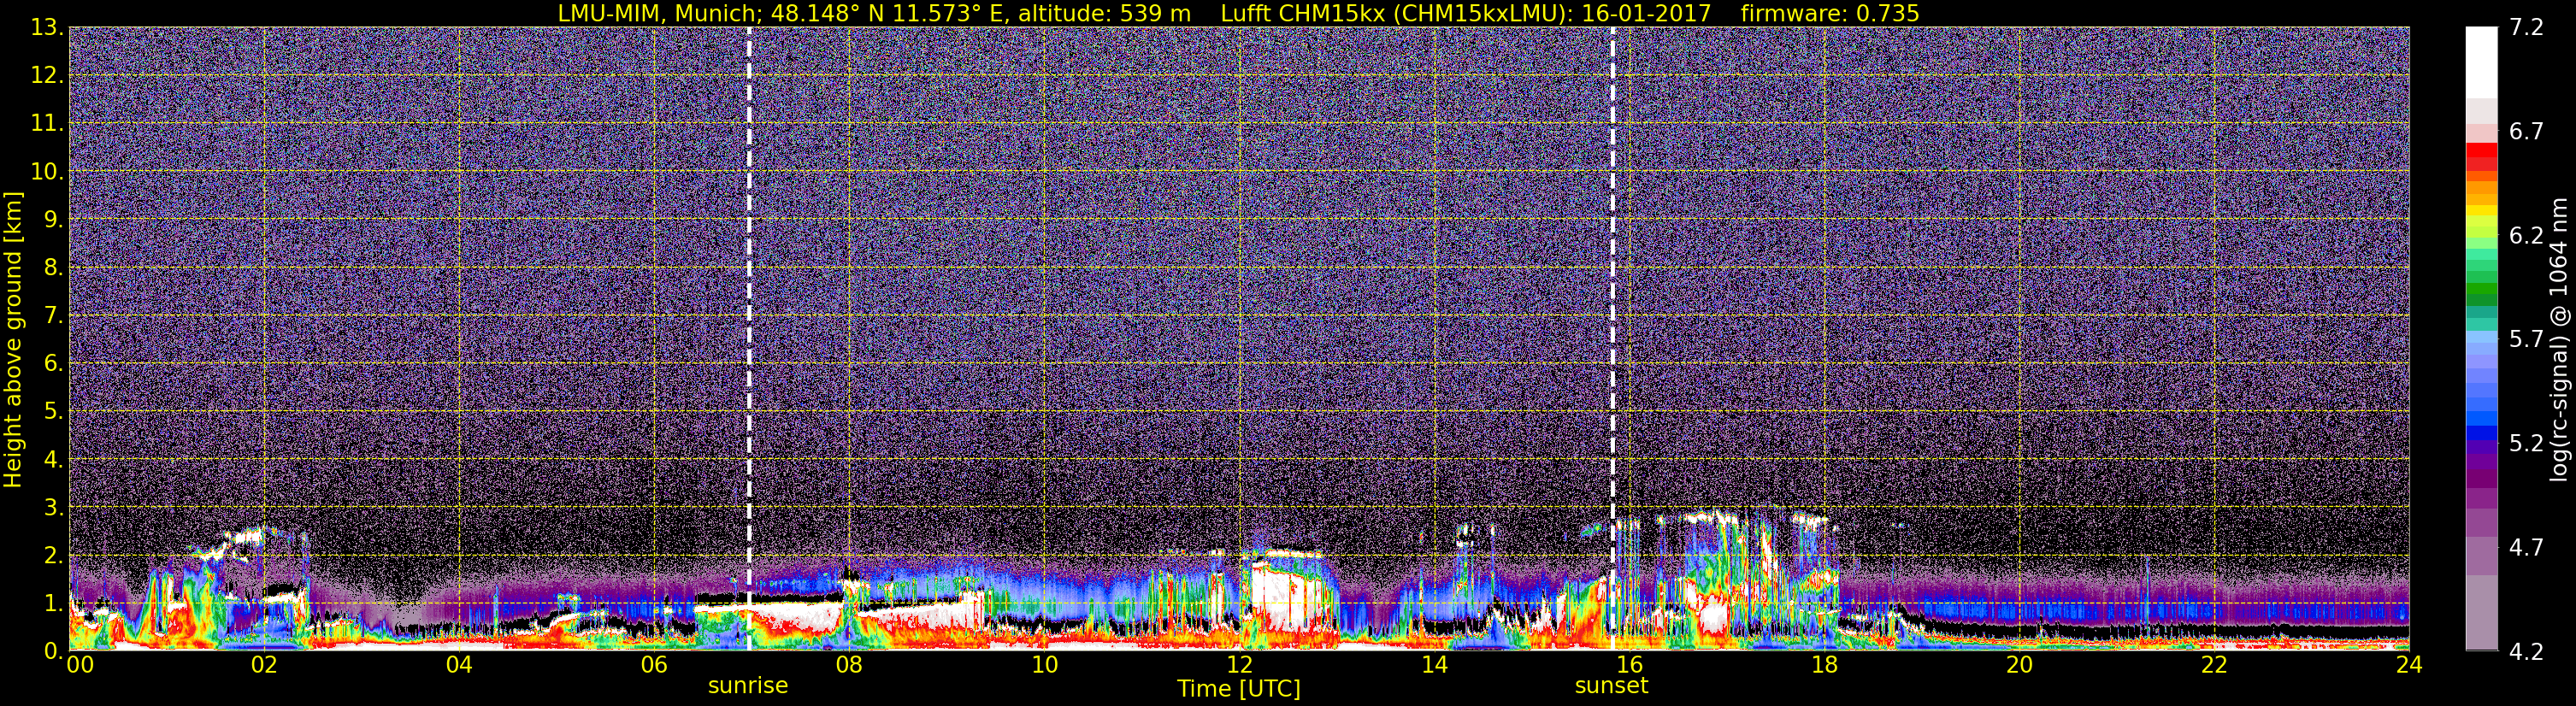Viewport: 2576px width, 706px height.
Task: Click the '06' time axis tick label
Action: pos(653,665)
